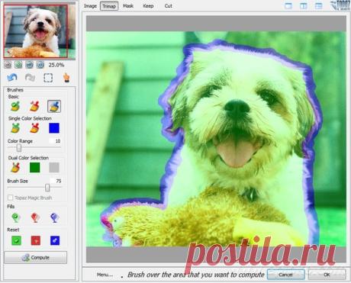Click the undo arrow icon

12,78
